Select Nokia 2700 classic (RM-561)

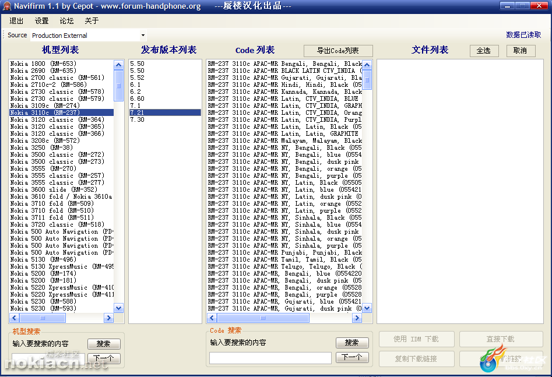tap(61, 78)
